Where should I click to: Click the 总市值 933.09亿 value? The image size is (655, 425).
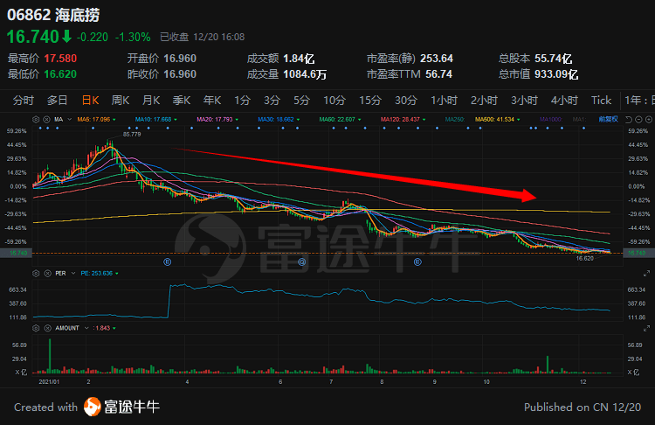point(556,74)
